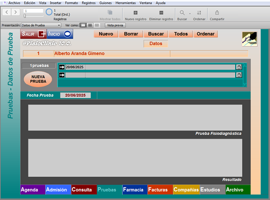Go to the previous record with the arrow
The image size is (270, 200).
point(7,12)
